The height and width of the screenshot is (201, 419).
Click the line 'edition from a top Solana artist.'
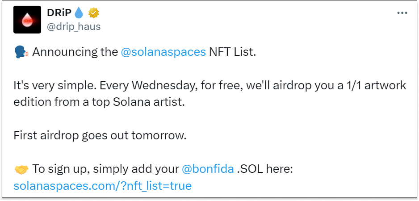click(x=99, y=102)
